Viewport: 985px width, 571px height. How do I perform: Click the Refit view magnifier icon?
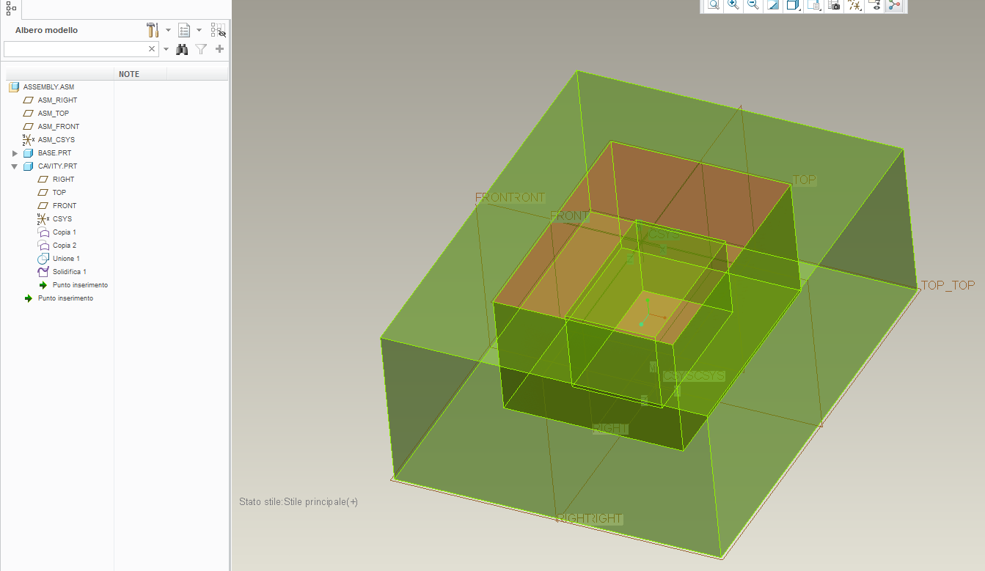click(x=713, y=4)
